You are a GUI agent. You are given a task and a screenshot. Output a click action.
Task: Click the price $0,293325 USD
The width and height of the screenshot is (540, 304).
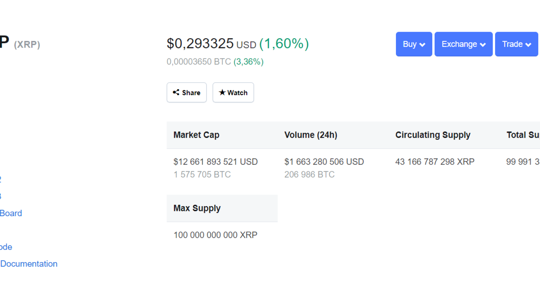click(212, 44)
